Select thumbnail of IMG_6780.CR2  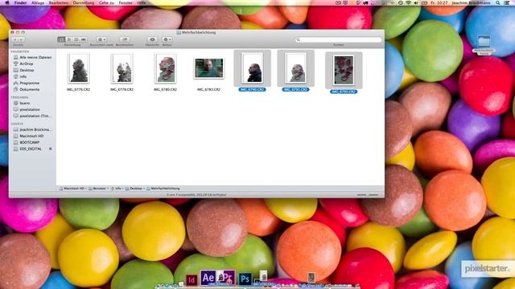pos(165,68)
